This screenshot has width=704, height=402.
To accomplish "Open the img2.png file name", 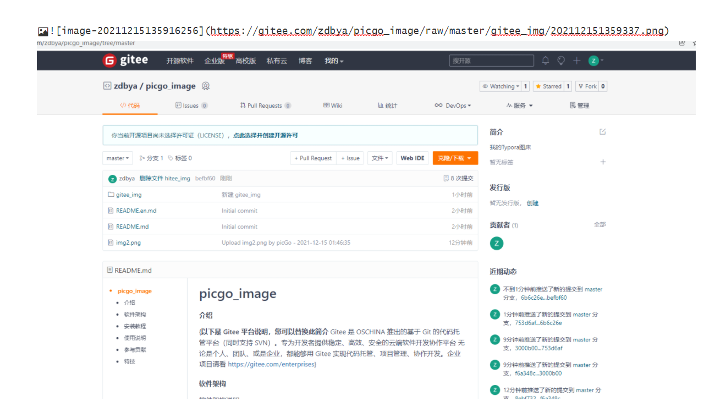I will tap(129, 243).
